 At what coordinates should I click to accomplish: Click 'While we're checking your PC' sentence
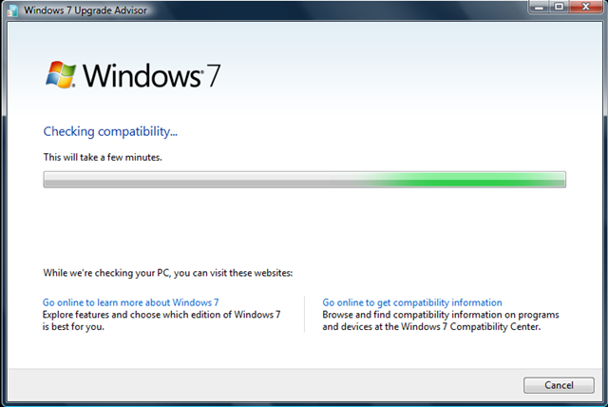click(x=168, y=273)
